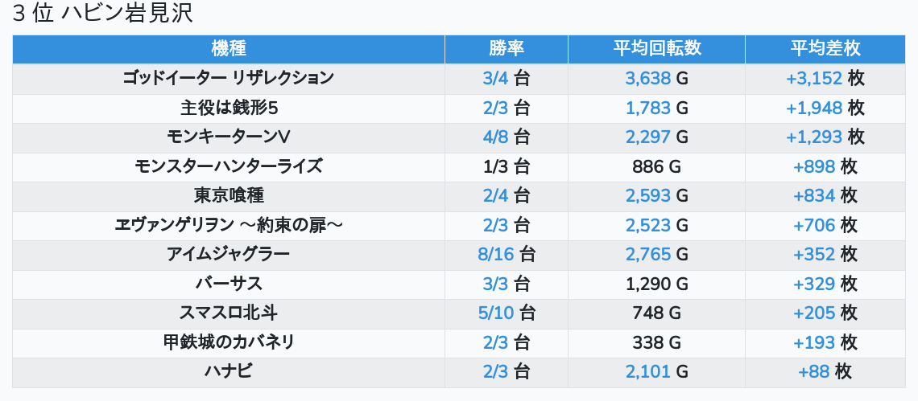The image size is (918, 401).
Task: Select the モンスターハンターライズ row name
Action: click(229, 166)
